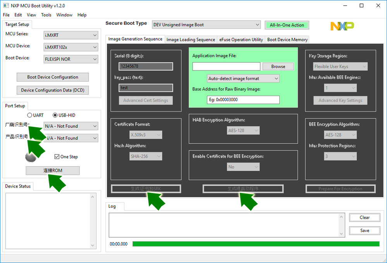Toggle the One Step checkbox

tap(66, 156)
